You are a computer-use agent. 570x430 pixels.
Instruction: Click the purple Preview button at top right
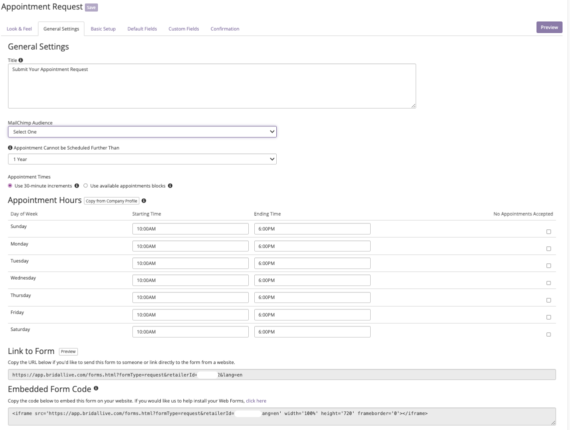550,27
